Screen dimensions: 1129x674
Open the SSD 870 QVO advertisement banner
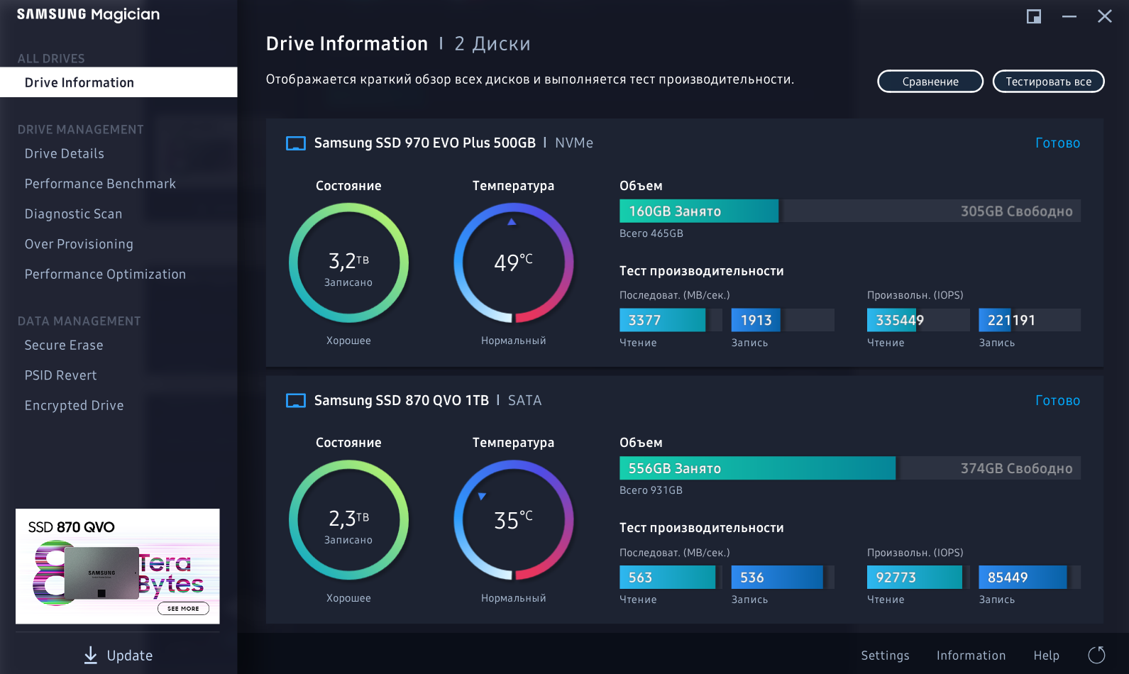click(118, 566)
